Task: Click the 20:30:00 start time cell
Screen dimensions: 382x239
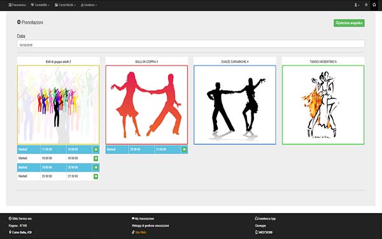Action: (x=53, y=176)
